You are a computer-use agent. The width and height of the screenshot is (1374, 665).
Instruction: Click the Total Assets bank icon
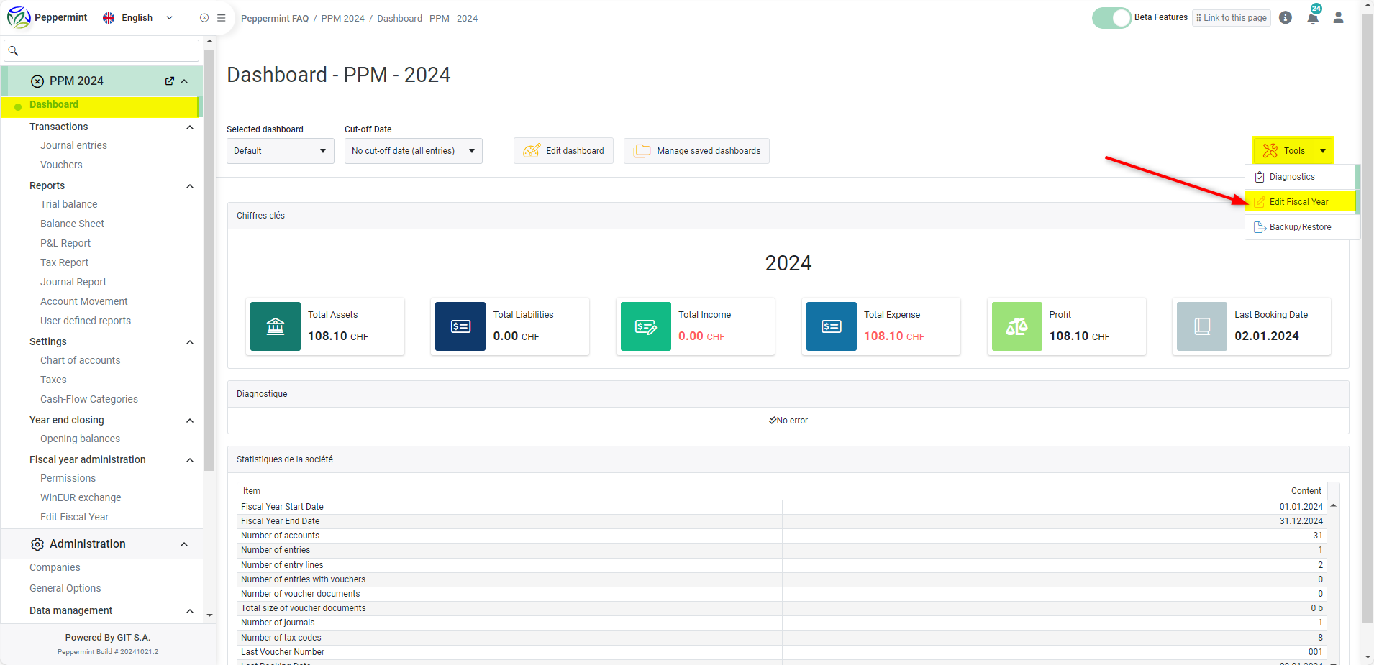(276, 326)
